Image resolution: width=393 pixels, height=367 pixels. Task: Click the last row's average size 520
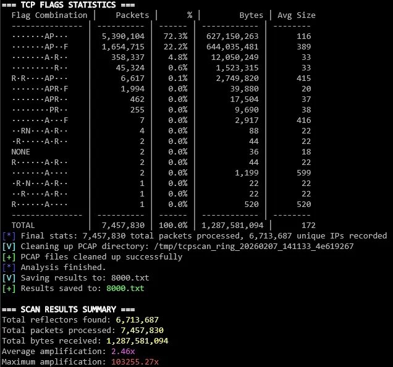(304, 205)
